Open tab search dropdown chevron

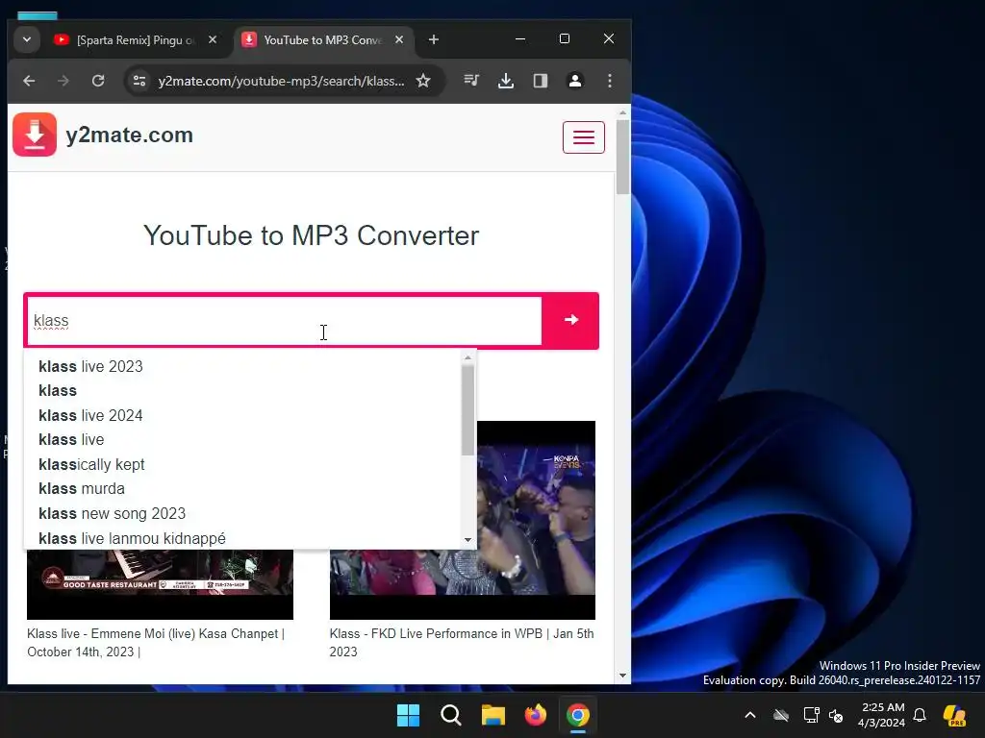(27, 39)
